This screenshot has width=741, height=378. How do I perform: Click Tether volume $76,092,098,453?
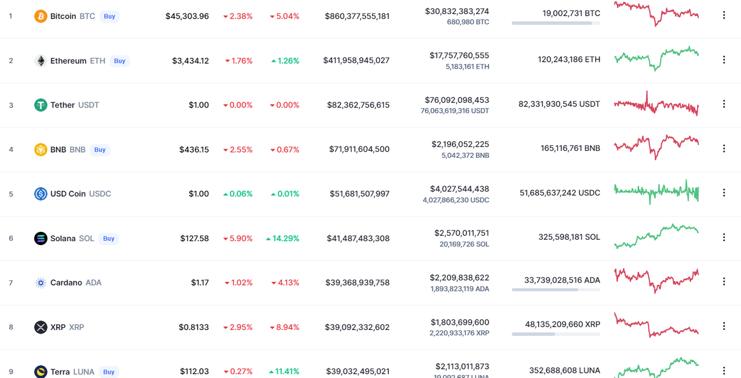(457, 100)
